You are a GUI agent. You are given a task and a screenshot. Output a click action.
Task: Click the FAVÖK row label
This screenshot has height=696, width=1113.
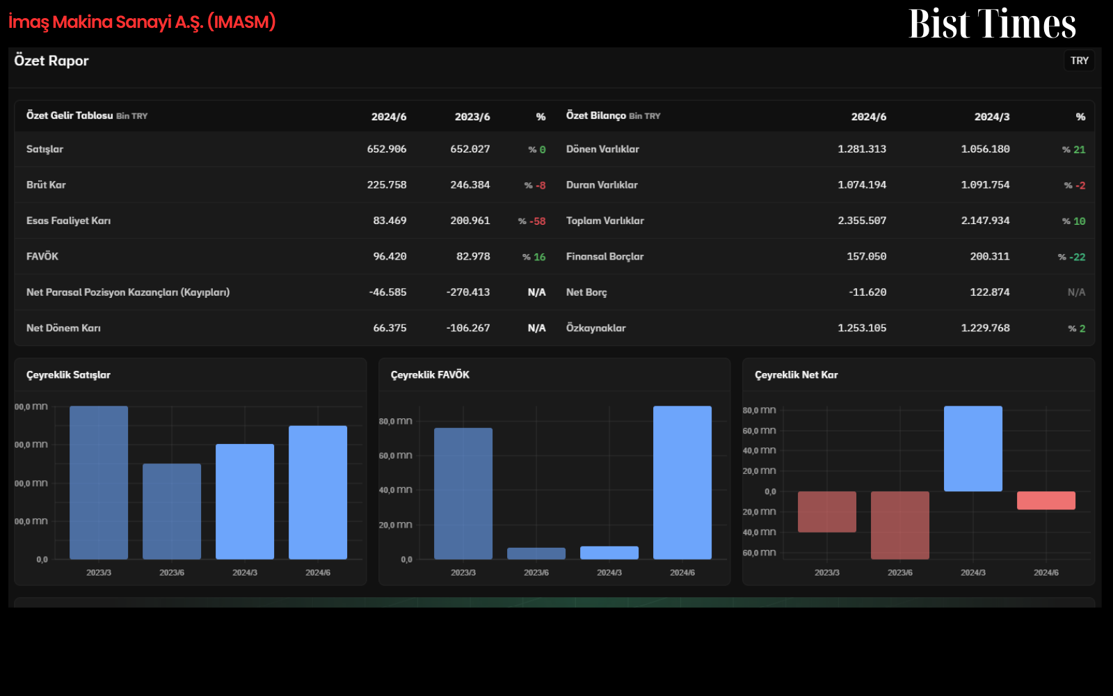[x=42, y=256]
